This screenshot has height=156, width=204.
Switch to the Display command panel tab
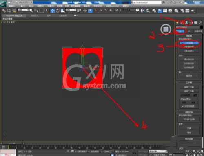click(x=196, y=22)
